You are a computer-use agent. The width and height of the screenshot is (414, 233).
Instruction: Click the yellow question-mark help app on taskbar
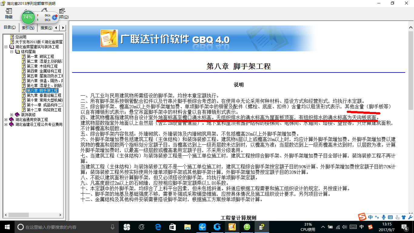click(262, 227)
